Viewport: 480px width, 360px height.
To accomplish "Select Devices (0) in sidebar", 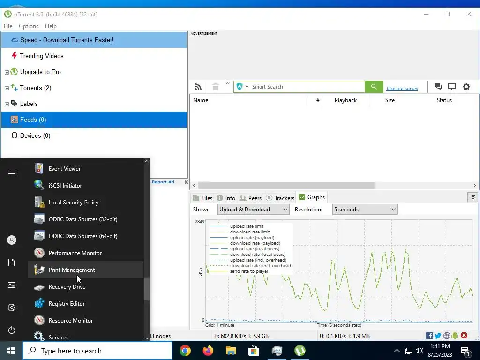I will (x=94, y=135).
